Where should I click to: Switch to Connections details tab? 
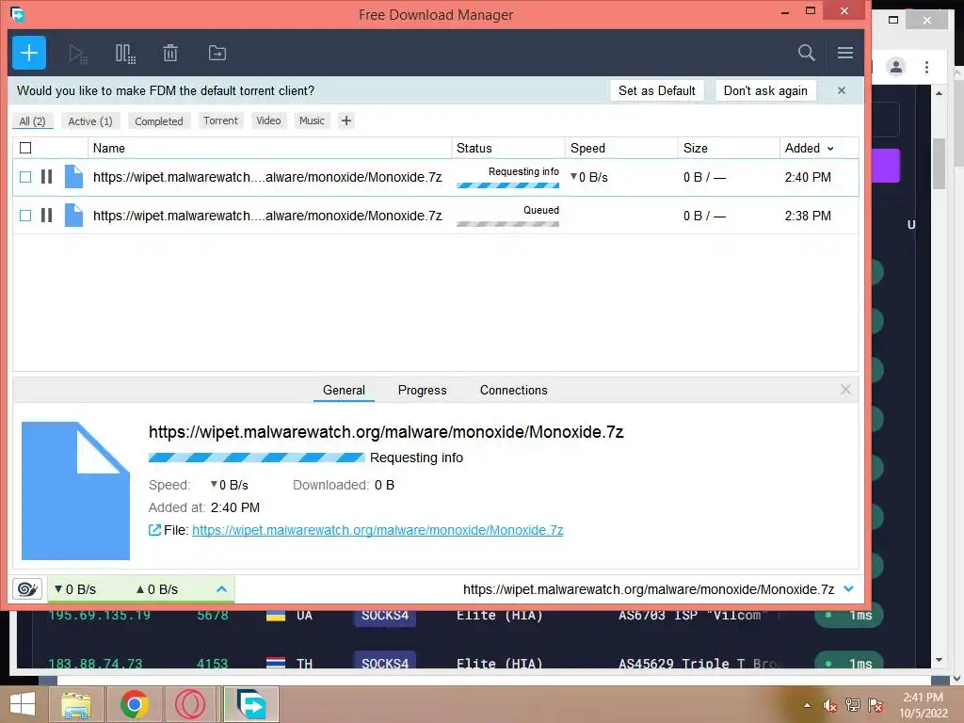click(513, 390)
